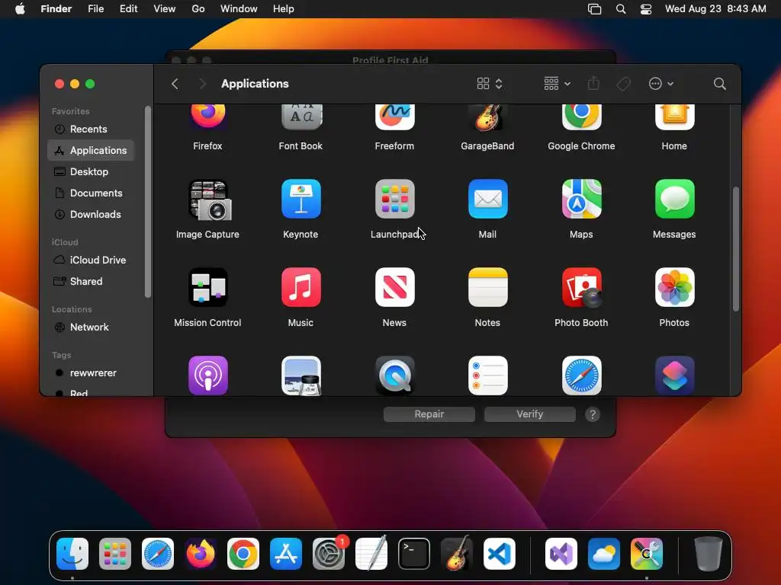
Task: Go back with the Finder back arrow
Action: 175,84
